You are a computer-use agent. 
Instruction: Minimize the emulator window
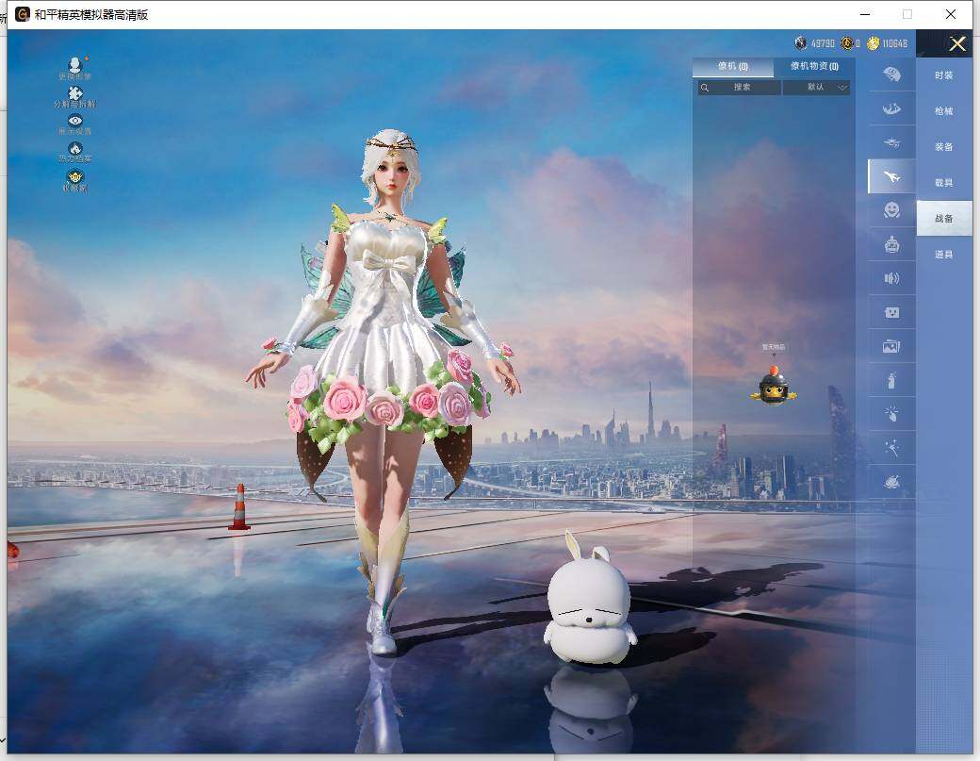tap(865, 14)
